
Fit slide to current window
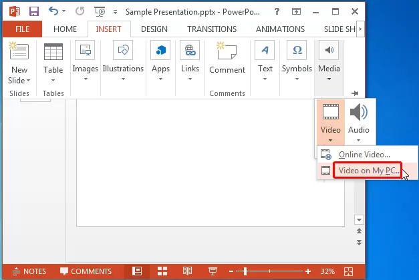point(348,271)
